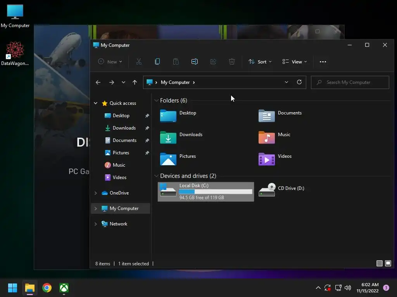Open the Windows Start menu
Screen dimensions: 397x297
[x=12, y=288]
